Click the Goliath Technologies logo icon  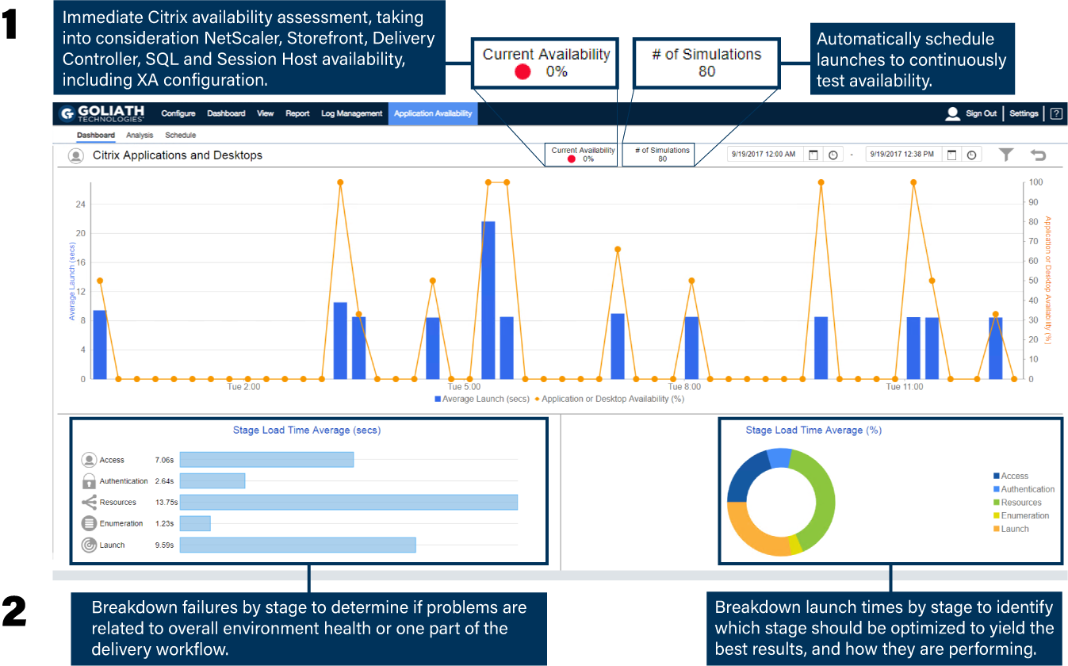(67, 113)
